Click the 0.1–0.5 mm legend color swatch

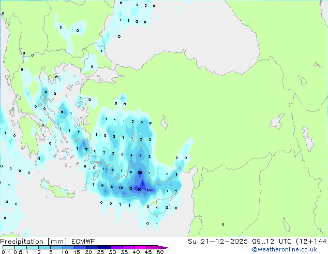tap(9, 247)
